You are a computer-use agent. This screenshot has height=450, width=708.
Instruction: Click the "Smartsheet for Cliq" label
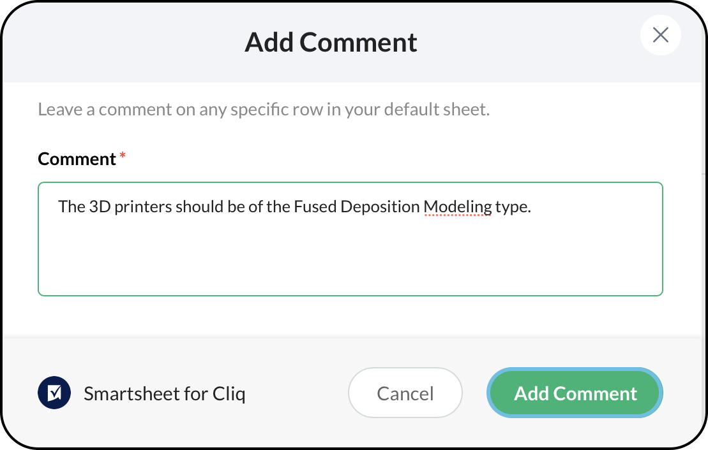click(x=164, y=394)
